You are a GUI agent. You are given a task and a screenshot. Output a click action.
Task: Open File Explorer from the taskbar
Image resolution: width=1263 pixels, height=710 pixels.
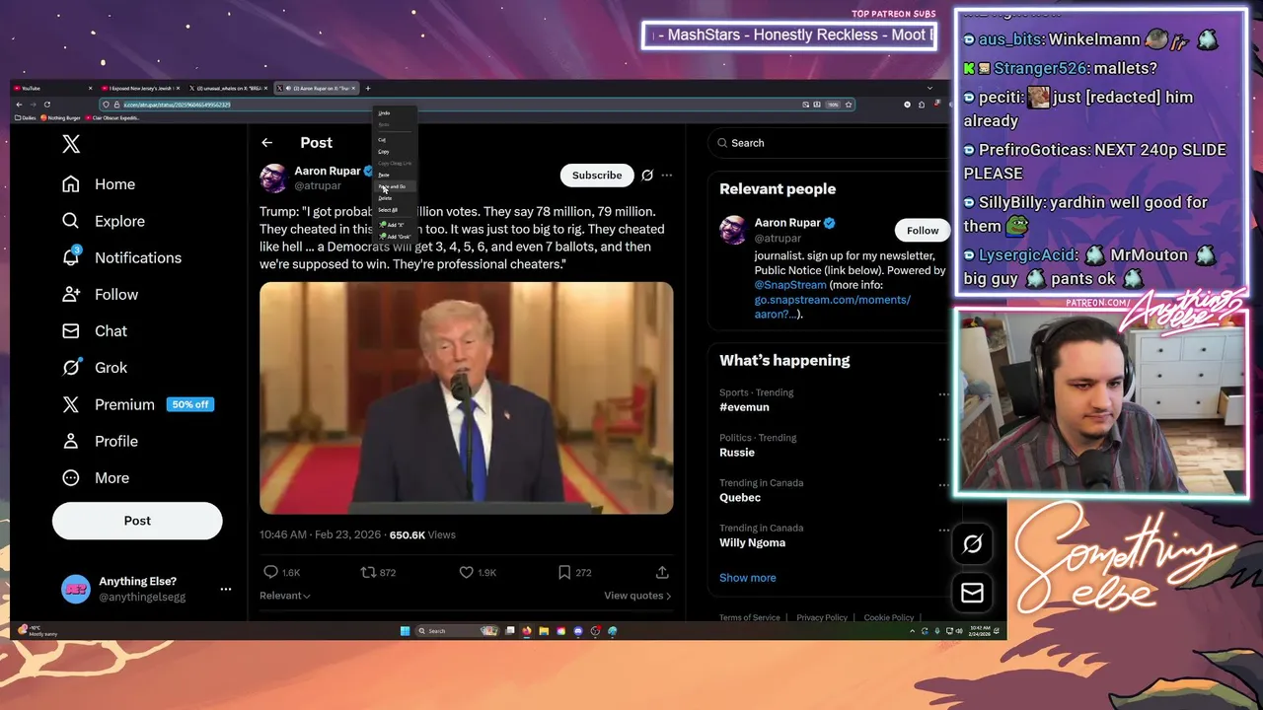(x=544, y=631)
